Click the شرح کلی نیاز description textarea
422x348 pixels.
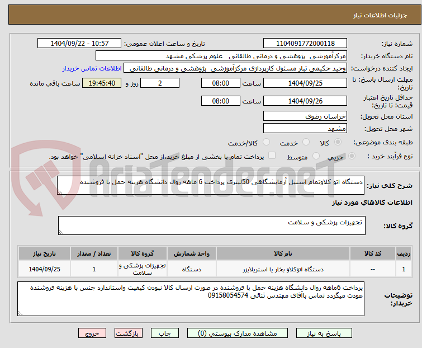tap(211, 185)
